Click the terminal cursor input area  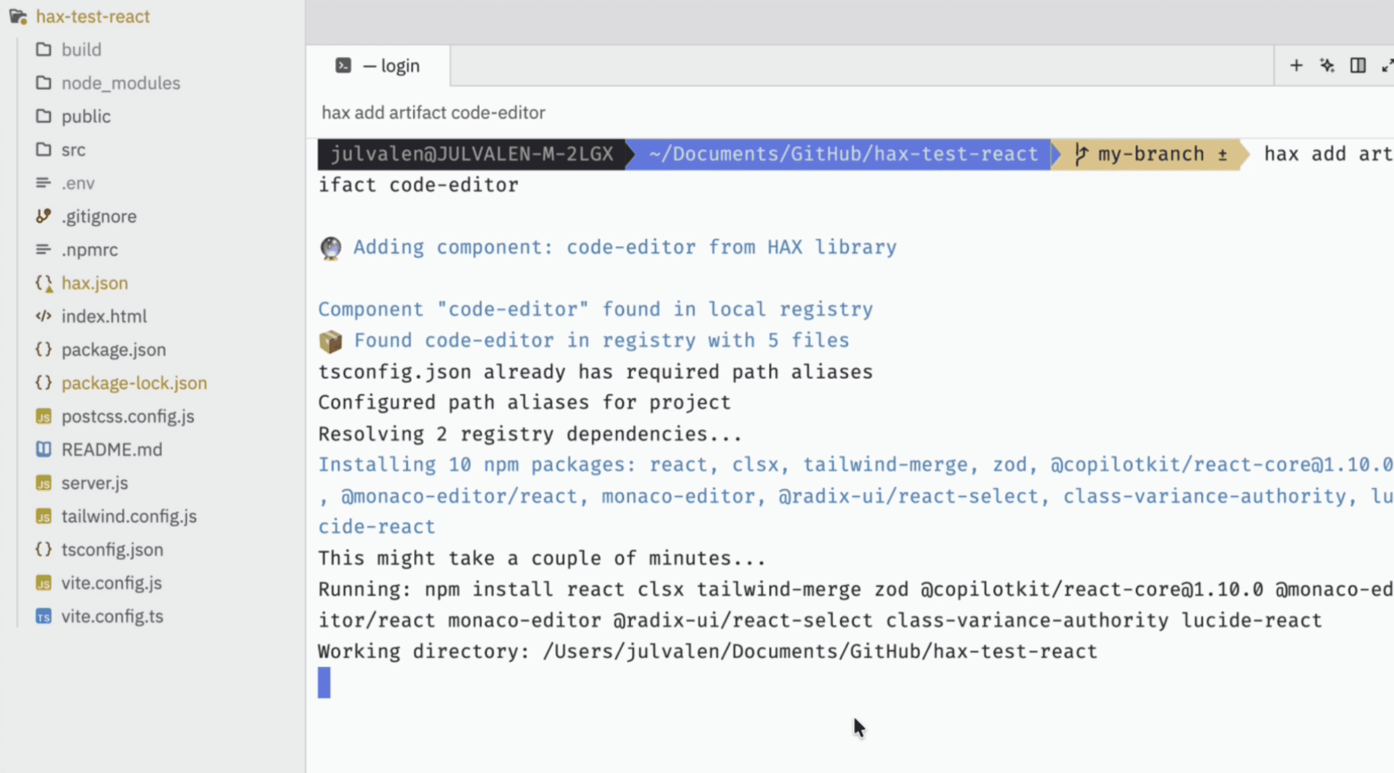click(323, 683)
